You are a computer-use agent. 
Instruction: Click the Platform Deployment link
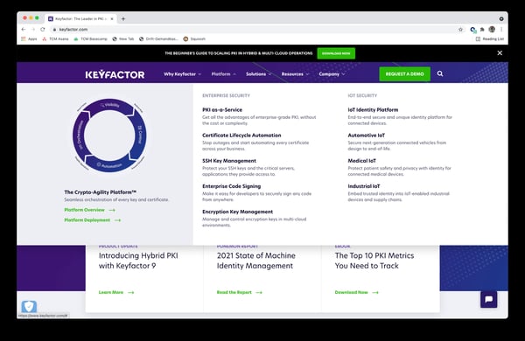[x=93, y=219]
